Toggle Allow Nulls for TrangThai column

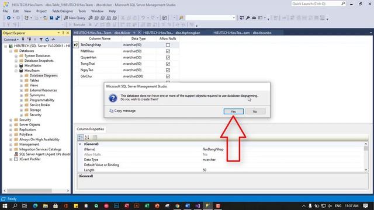pos(168,64)
